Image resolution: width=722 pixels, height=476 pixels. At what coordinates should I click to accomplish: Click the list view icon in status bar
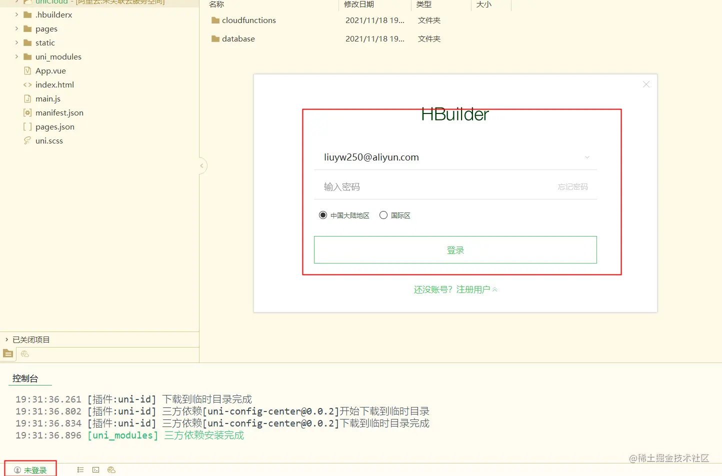point(80,470)
